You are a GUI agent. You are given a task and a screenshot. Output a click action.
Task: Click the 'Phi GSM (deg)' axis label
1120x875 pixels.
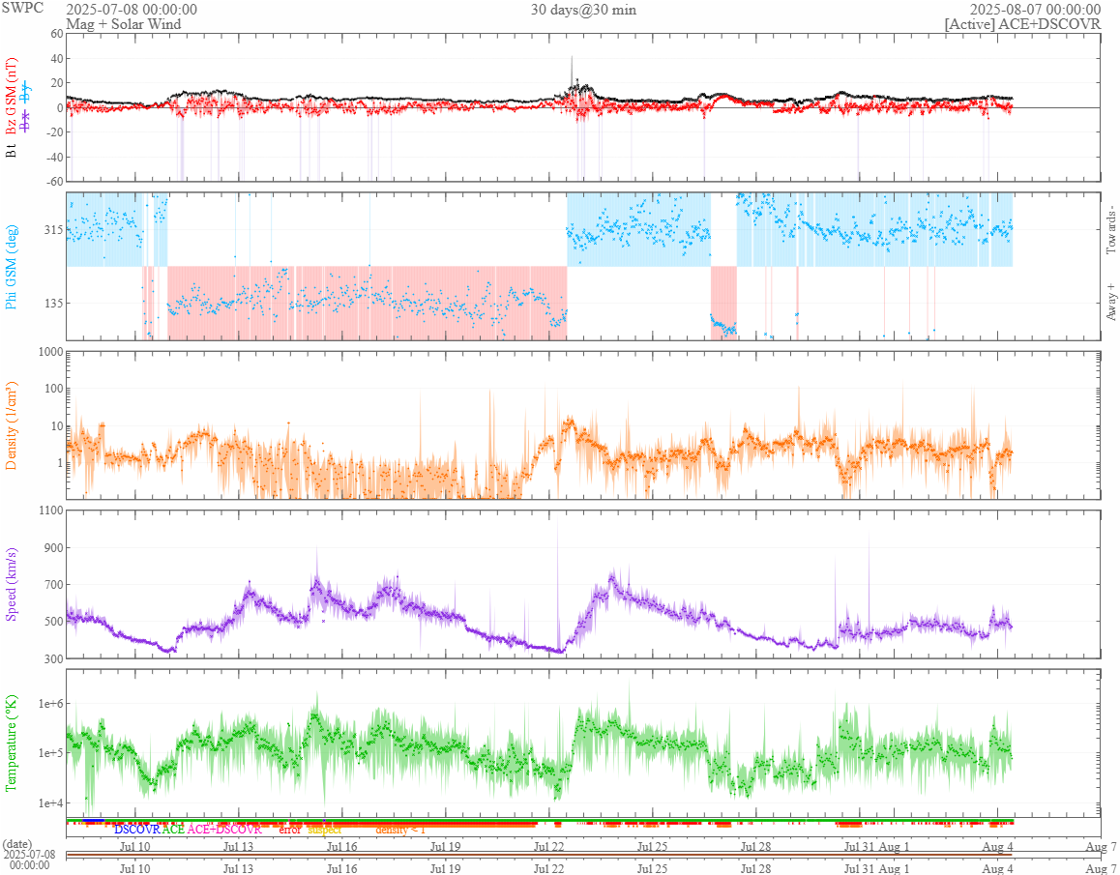pos(11,267)
